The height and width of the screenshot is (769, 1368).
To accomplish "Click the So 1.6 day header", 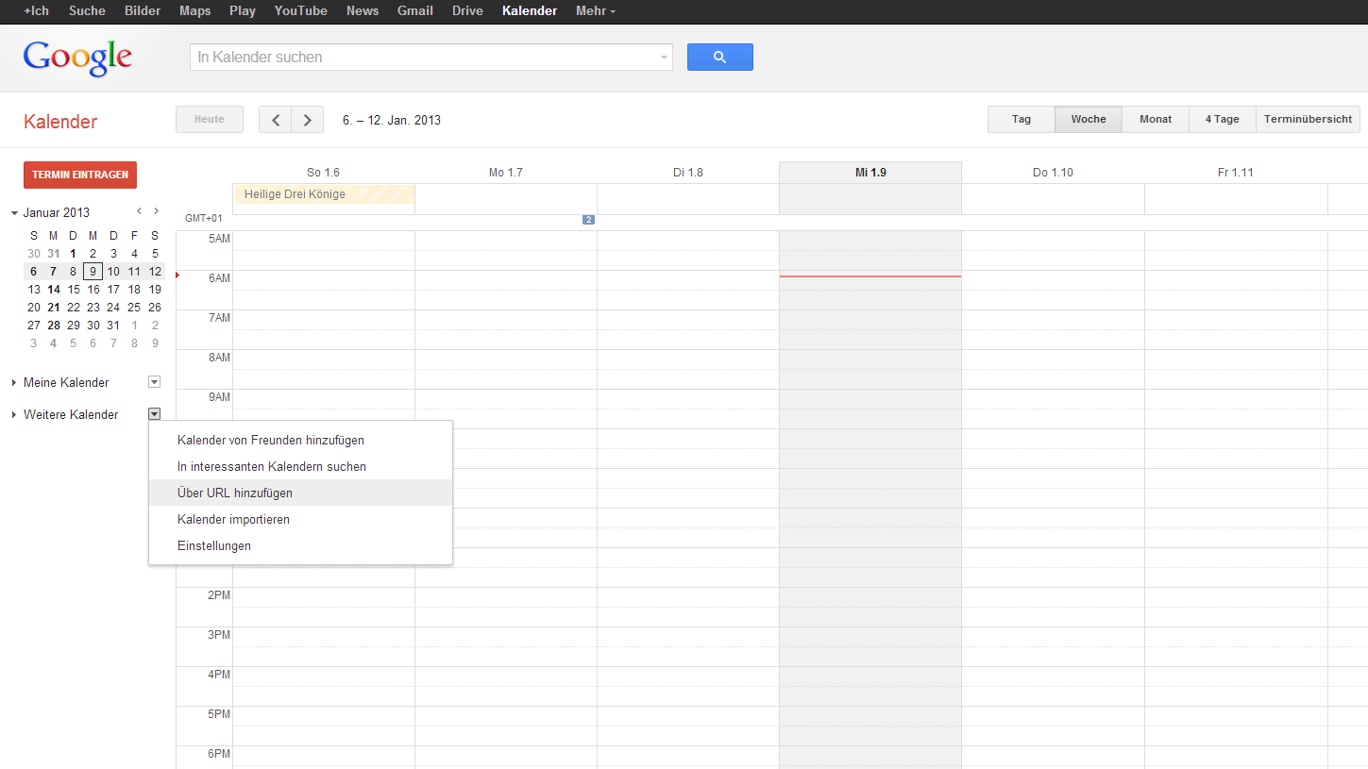I will pos(323,173).
